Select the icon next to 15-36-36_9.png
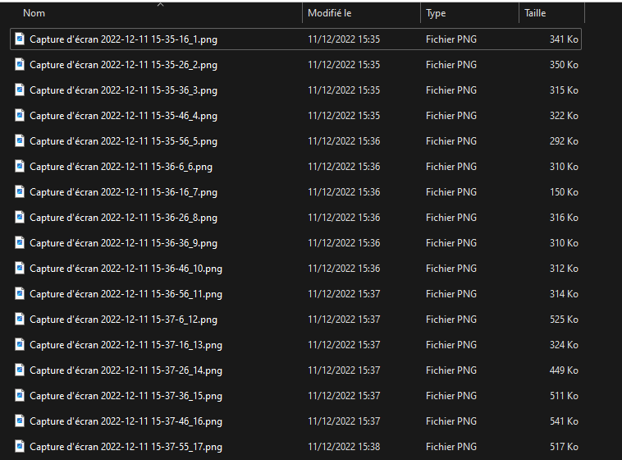 pyautogui.click(x=21, y=242)
